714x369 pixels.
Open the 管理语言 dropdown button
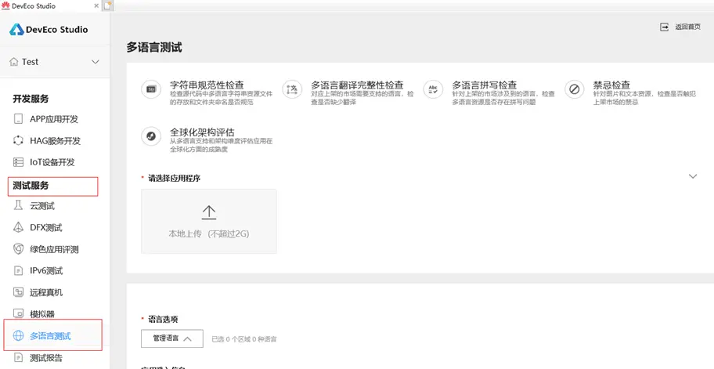point(172,338)
